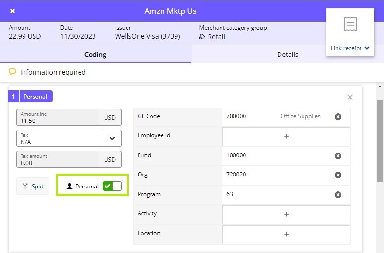Clear the GL Code 700000 value
Image resolution: width=384 pixels, height=253 pixels.
click(337, 117)
